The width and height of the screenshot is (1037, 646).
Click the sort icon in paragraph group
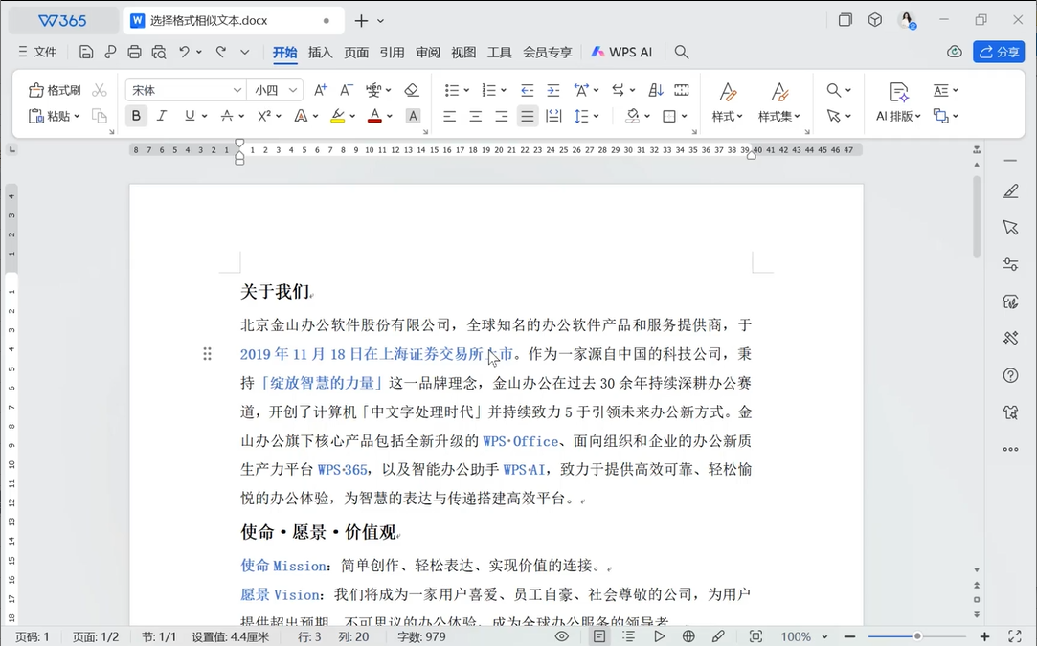click(656, 90)
